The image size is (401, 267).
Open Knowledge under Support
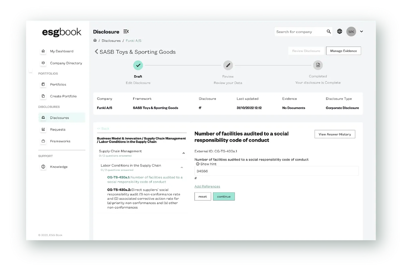[59, 167]
